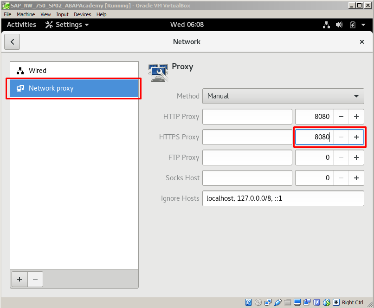Click the optical disc icon in the VirtualBox status bar
374x308 pixels.
click(258, 302)
